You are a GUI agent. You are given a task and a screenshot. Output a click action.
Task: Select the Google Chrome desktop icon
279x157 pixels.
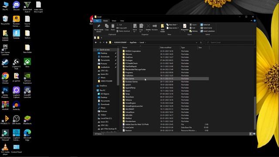(x=5, y=78)
